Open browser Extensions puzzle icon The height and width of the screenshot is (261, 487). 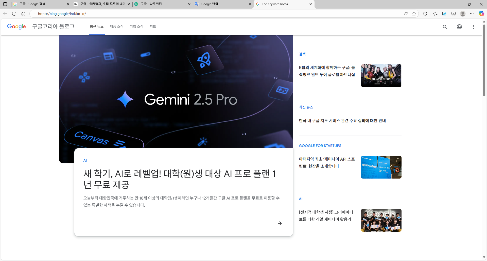(x=425, y=14)
